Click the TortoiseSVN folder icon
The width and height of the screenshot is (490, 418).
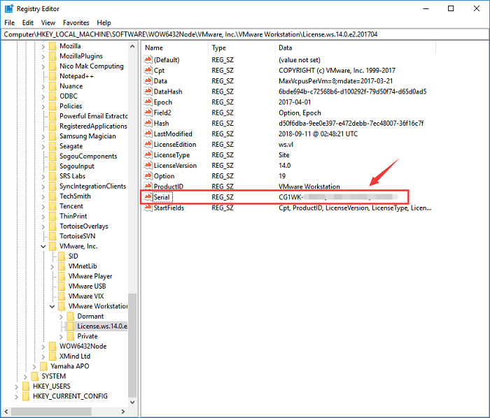[52, 236]
